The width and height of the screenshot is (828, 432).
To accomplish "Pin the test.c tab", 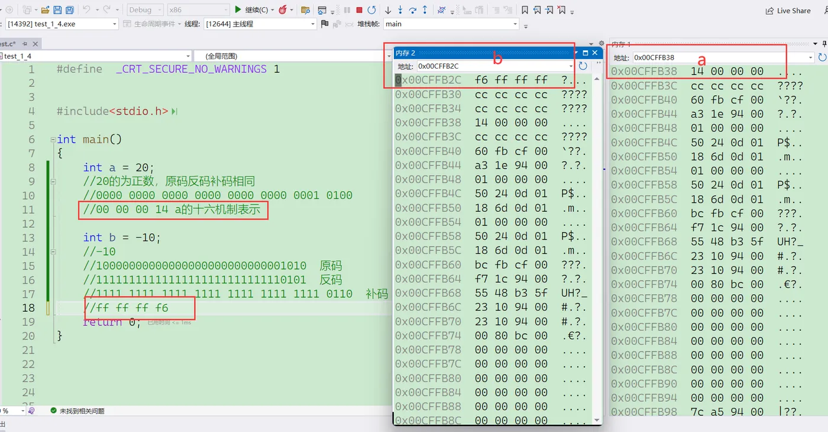I will [x=25, y=44].
